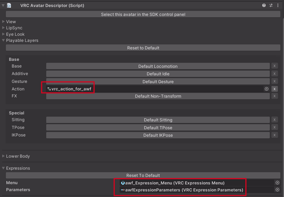Click the FX layer label
Screen dimensions: 284x197
click(x=14, y=96)
